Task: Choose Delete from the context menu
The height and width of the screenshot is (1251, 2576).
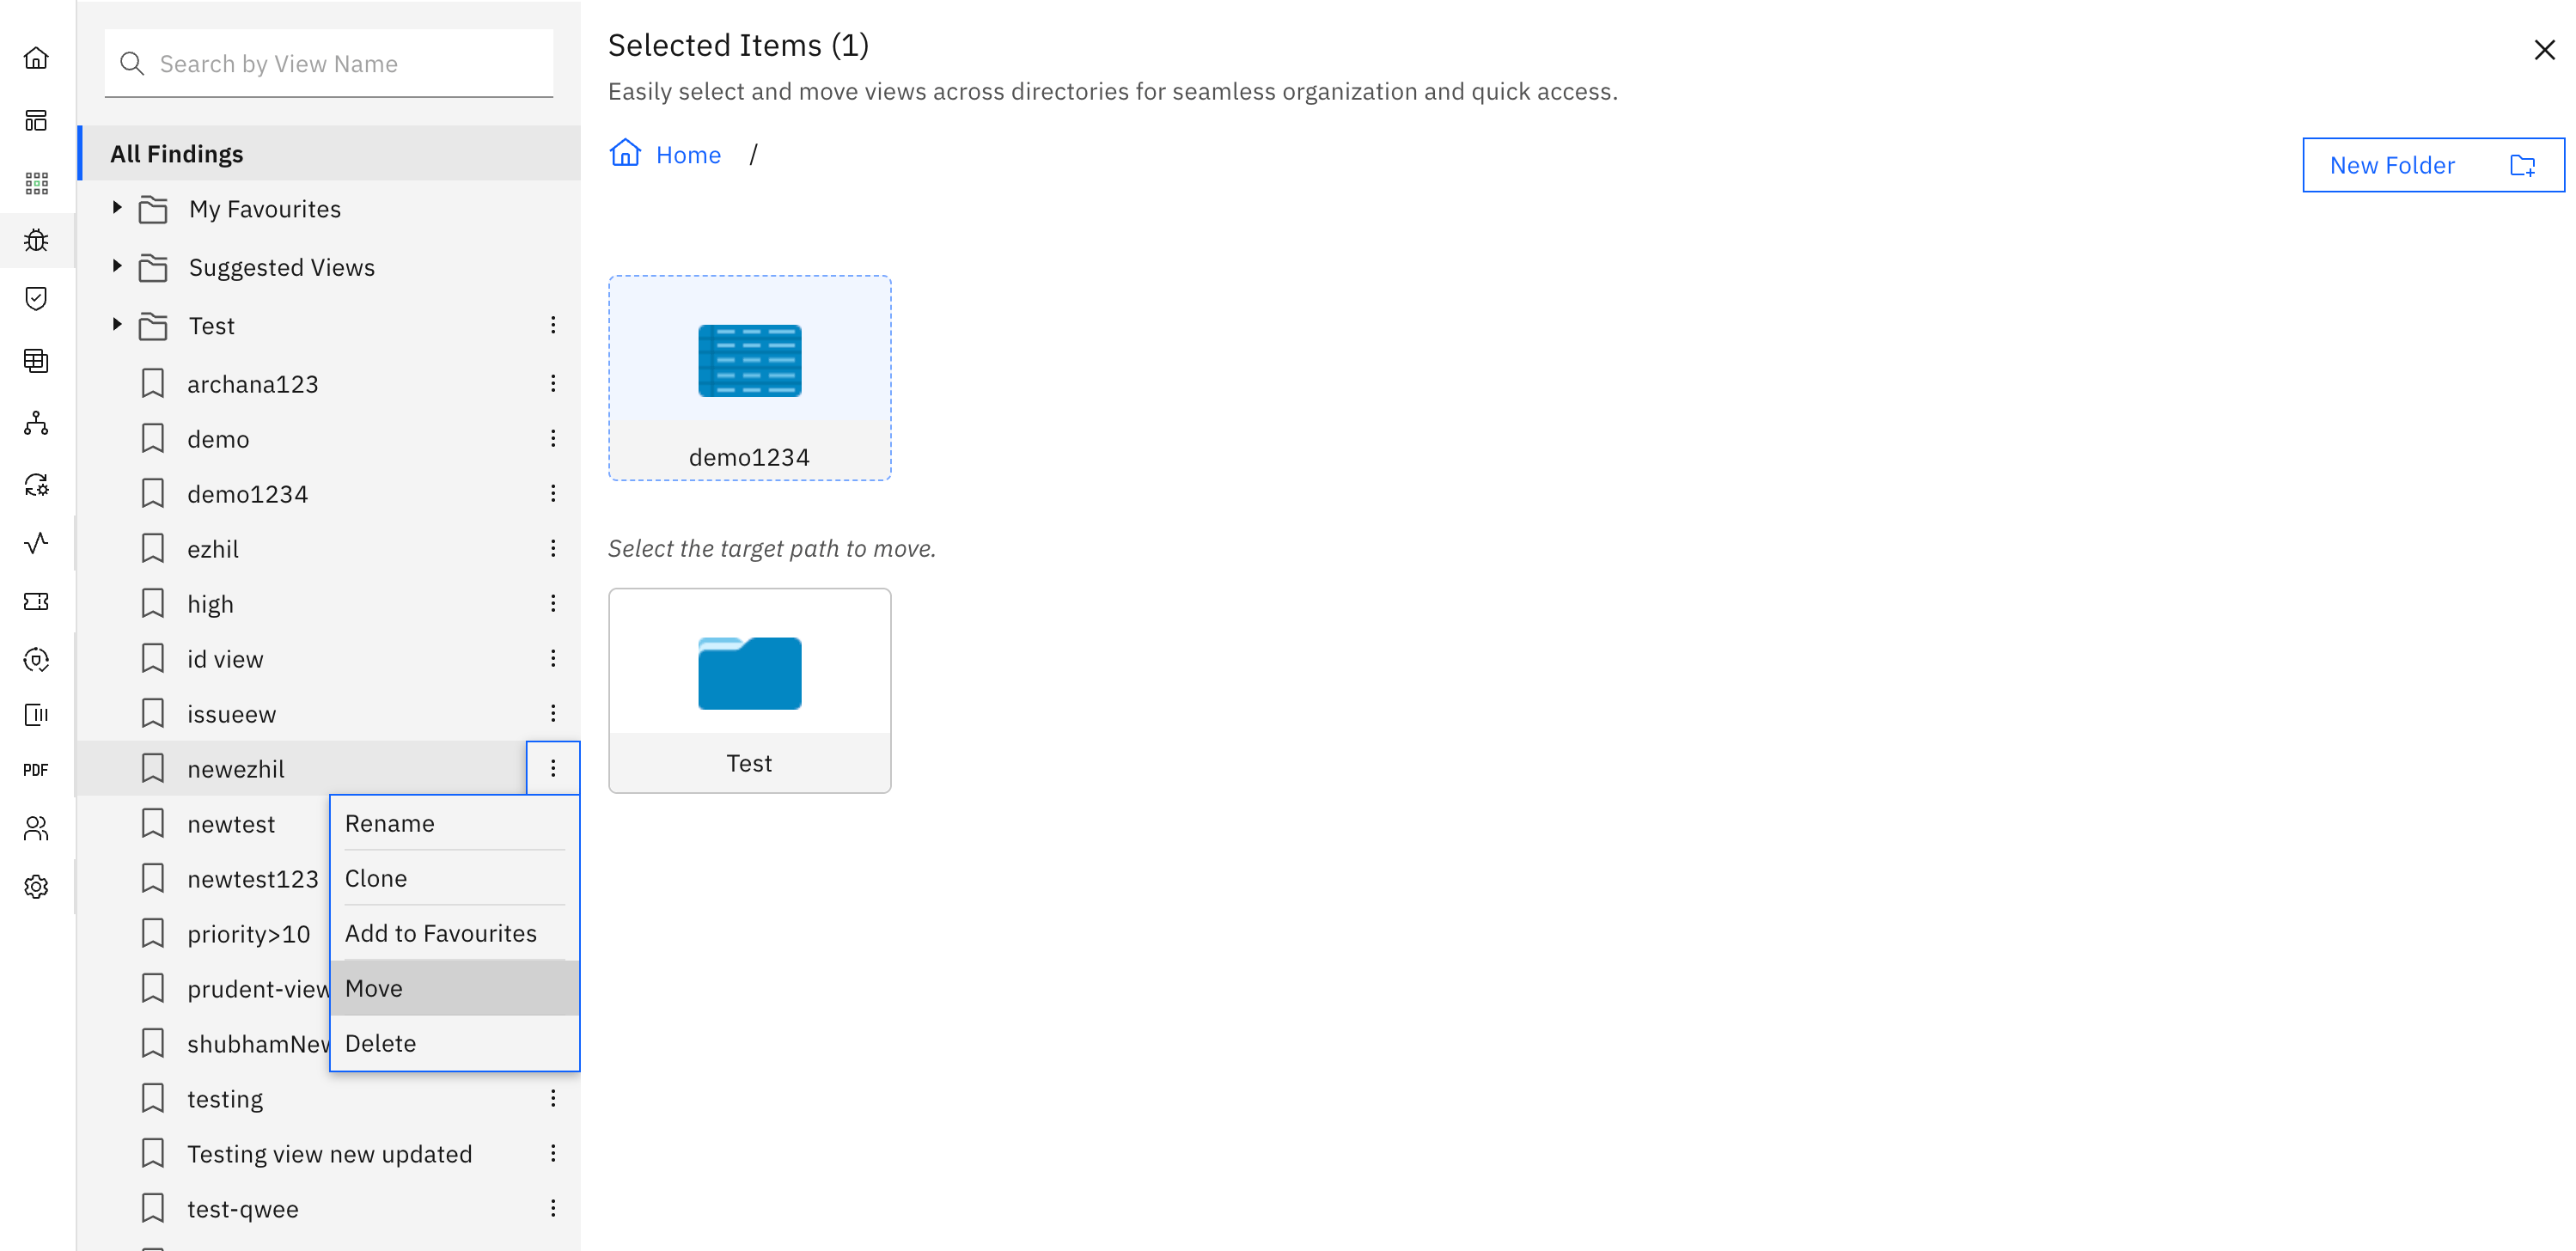Action: 455,1043
